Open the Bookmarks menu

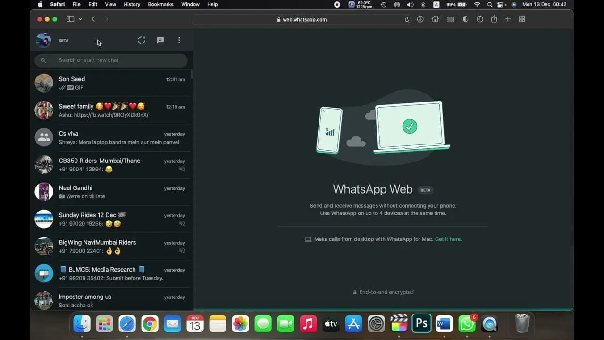pos(160,5)
